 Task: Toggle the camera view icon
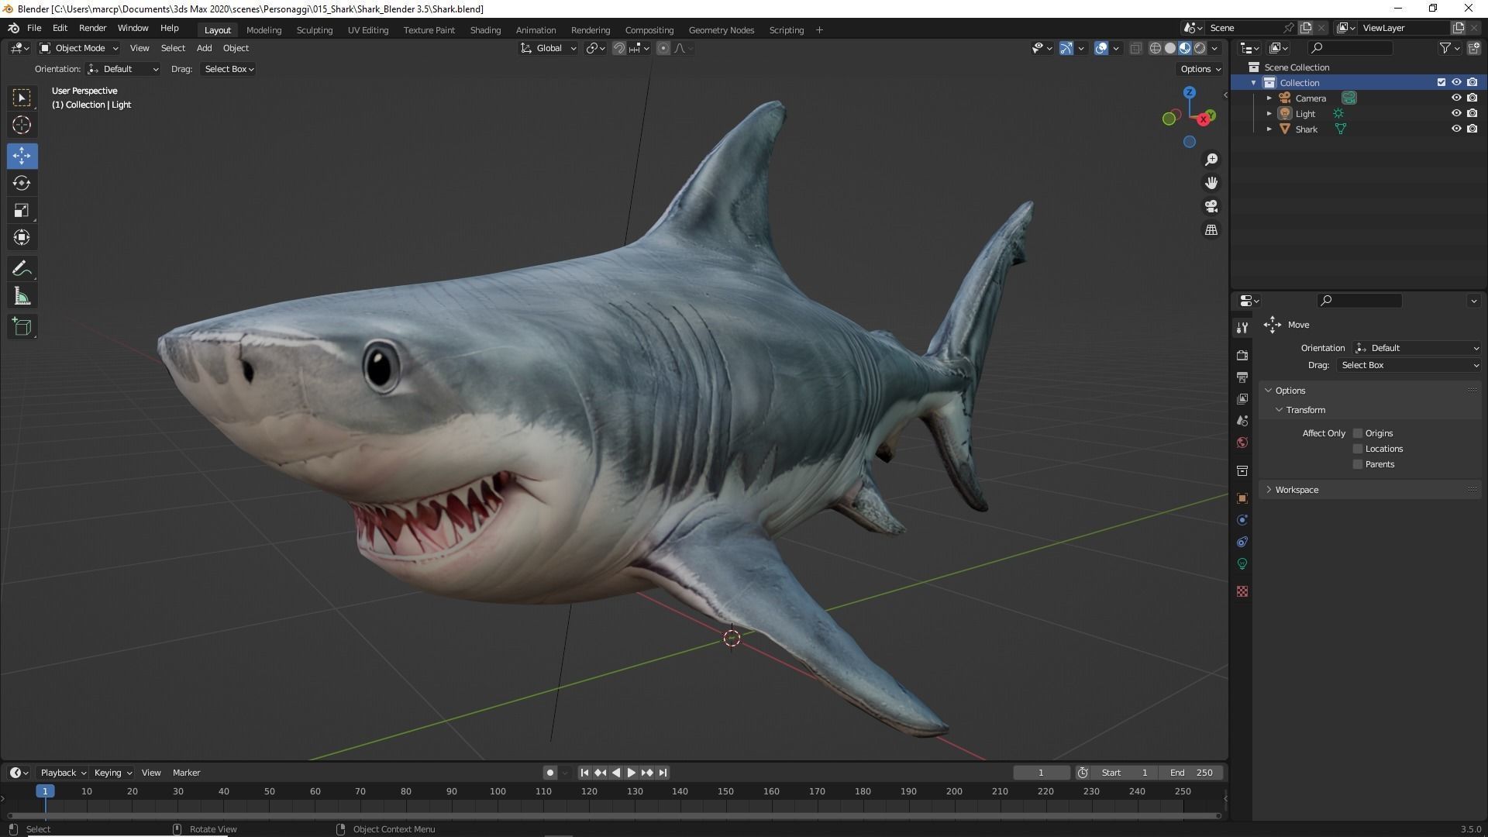pyautogui.click(x=1211, y=206)
